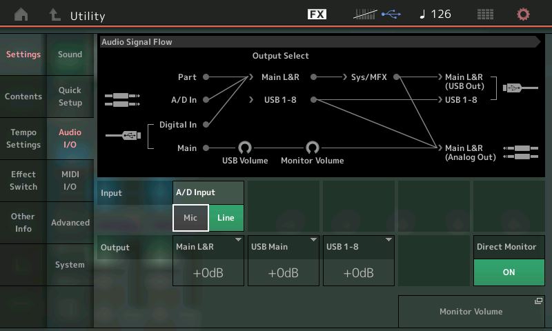Click the Output Select label
The image size is (552, 331).
click(x=281, y=56)
